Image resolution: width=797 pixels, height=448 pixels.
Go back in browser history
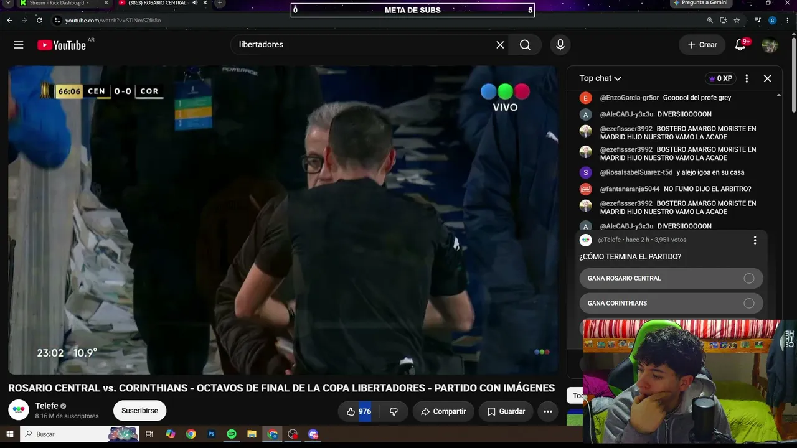pos(9,21)
